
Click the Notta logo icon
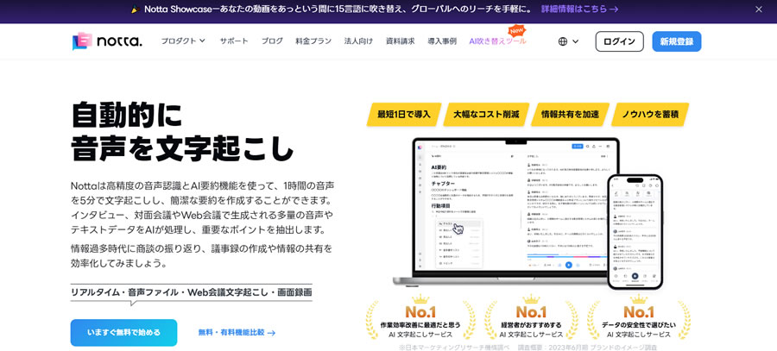point(82,41)
